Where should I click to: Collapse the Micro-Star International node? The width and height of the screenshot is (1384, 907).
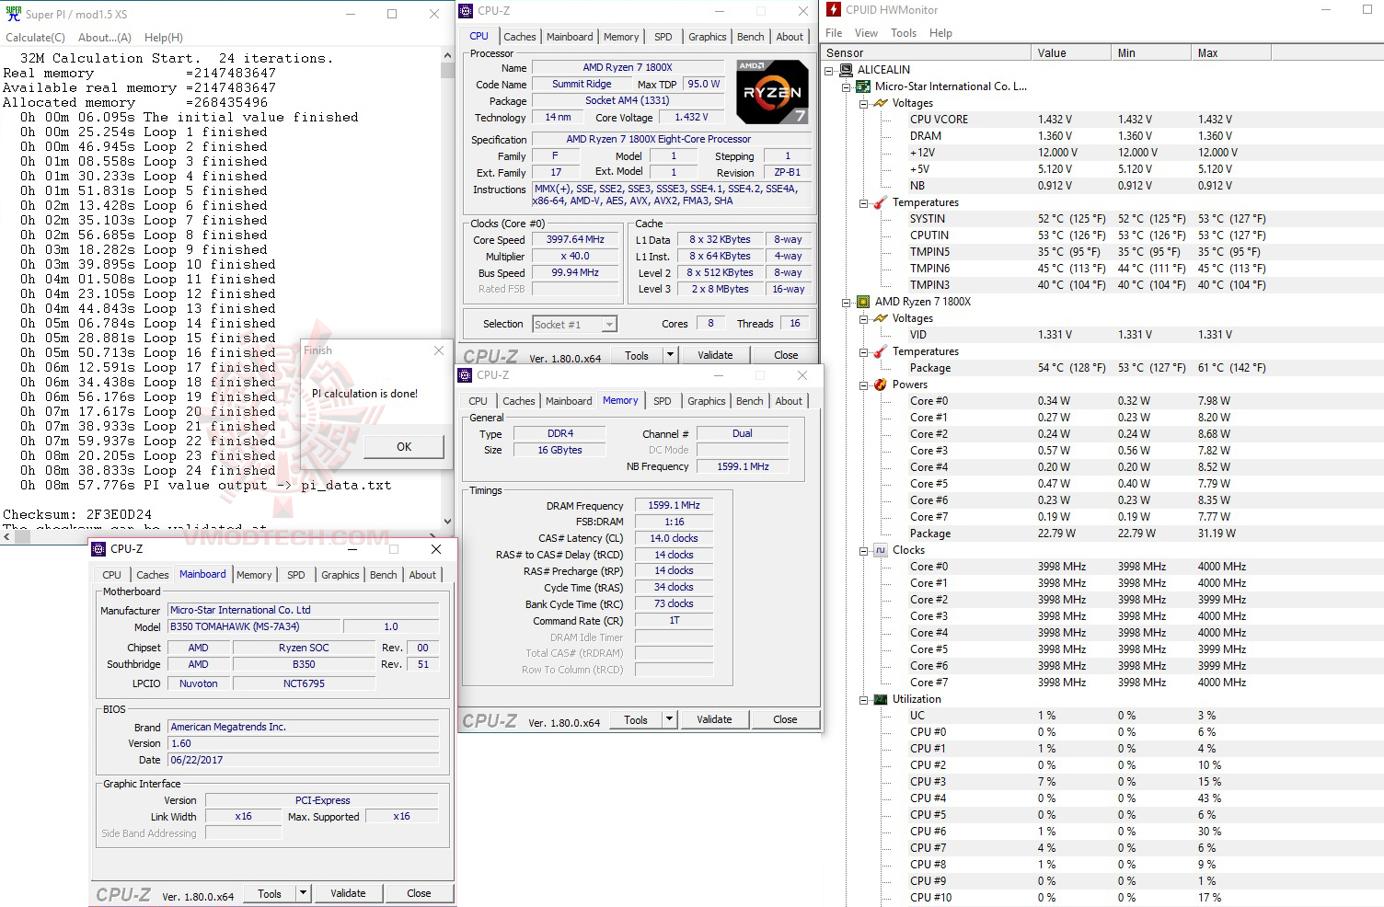point(847,86)
